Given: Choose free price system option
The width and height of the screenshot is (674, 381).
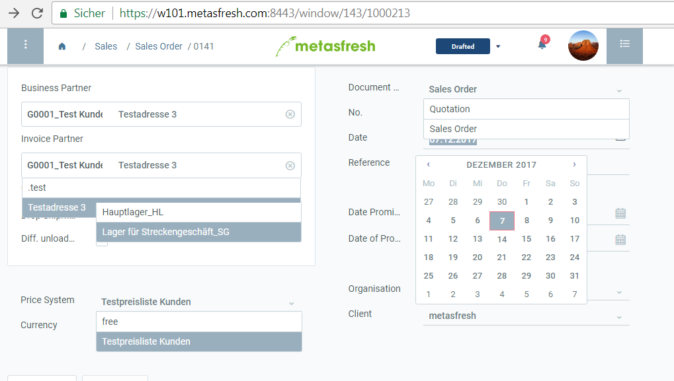Looking at the screenshot, I should pyautogui.click(x=199, y=322).
